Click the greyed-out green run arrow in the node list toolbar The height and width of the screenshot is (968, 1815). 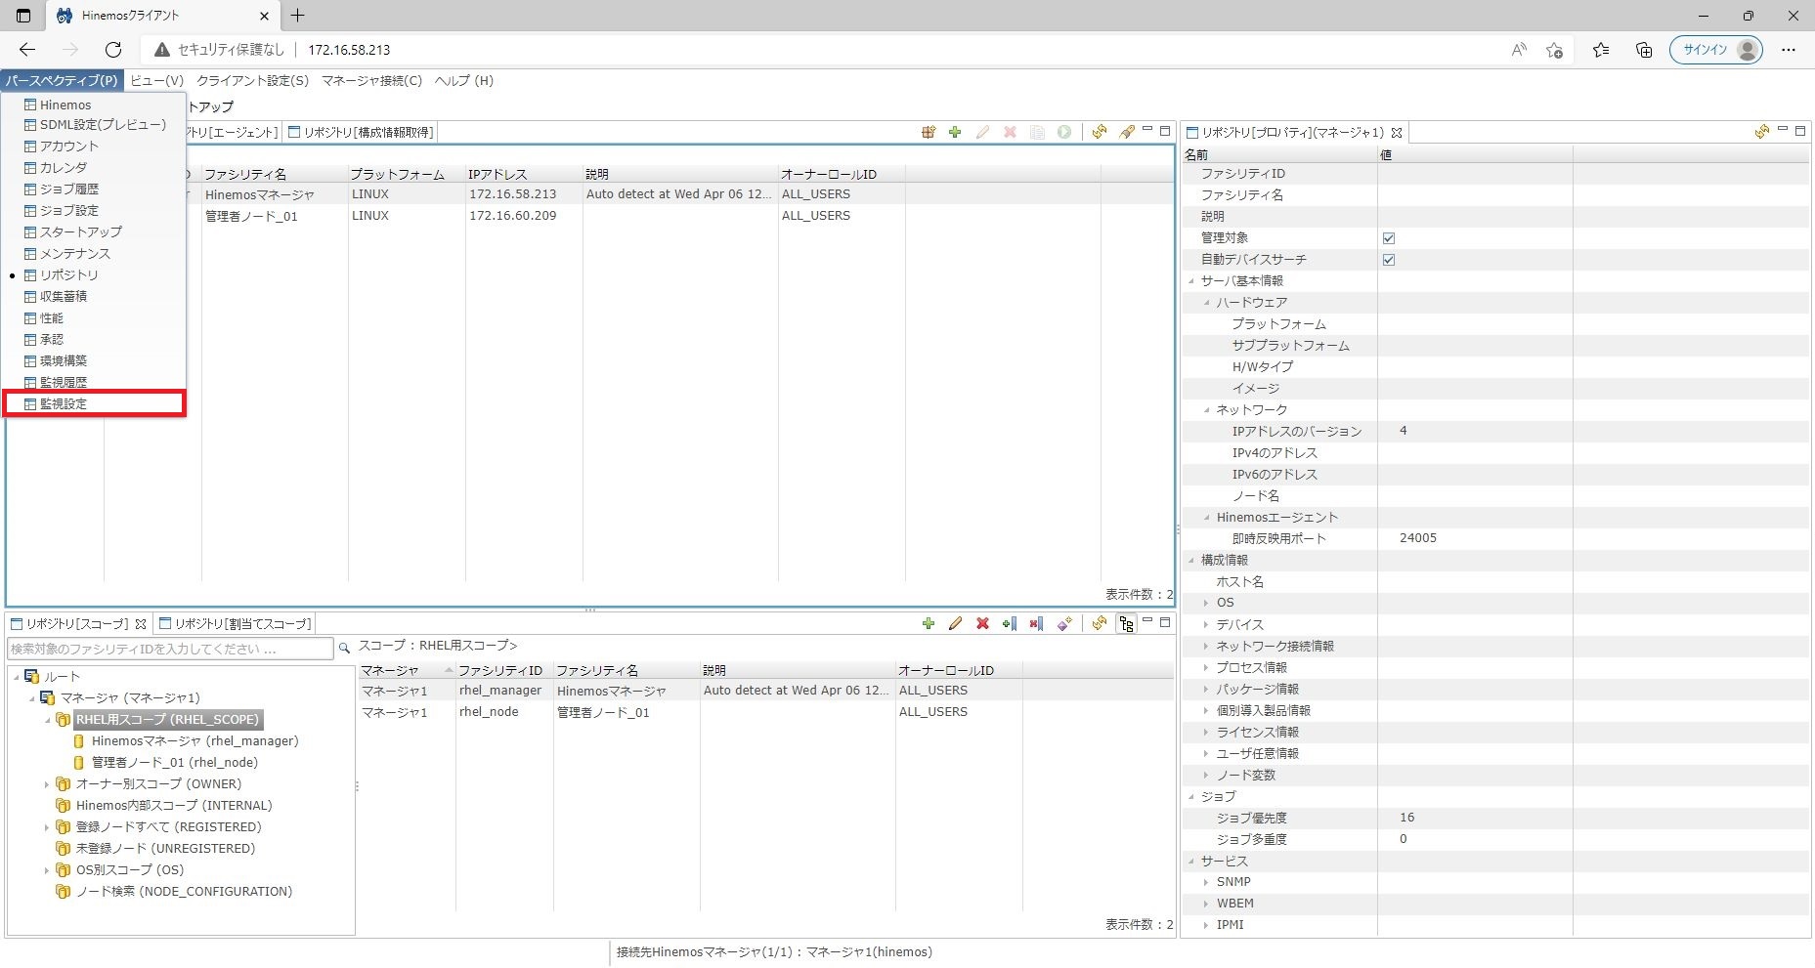tap(1064, 132)
